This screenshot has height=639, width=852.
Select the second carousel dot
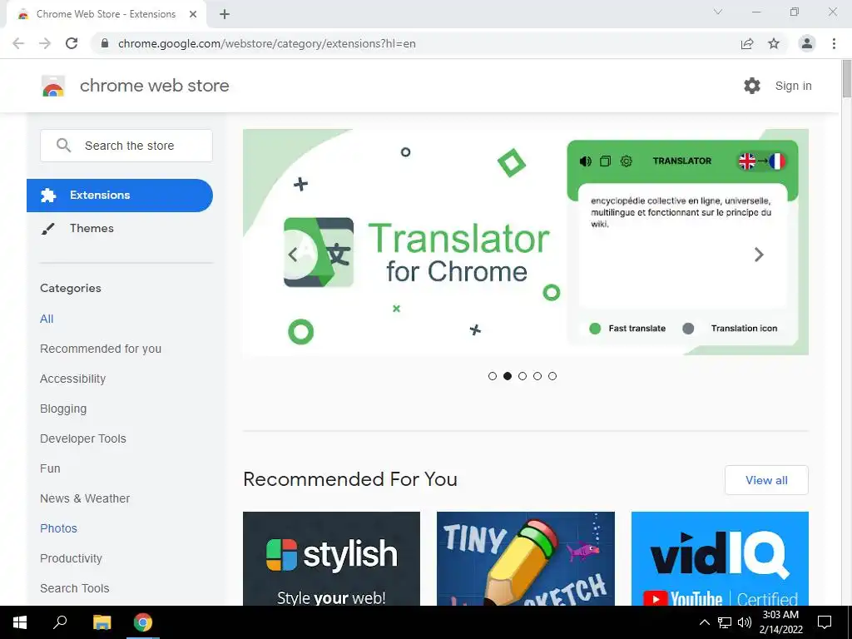click(508, 376)
